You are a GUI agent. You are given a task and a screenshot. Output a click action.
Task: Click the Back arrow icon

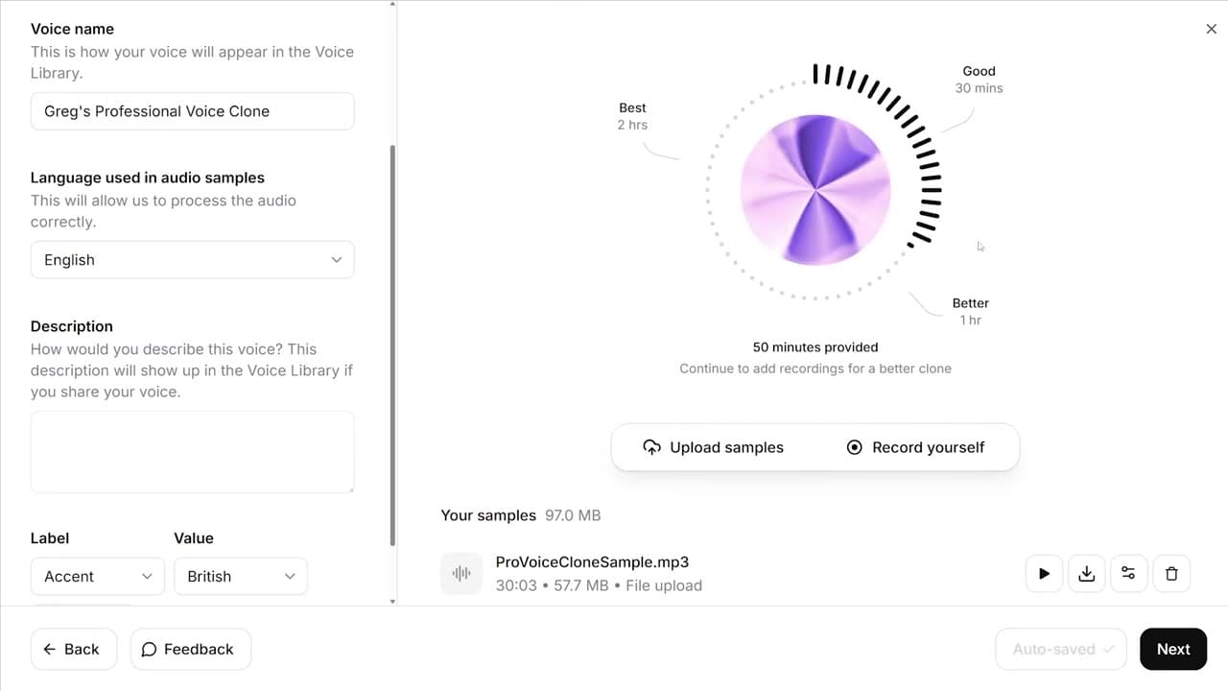tap(50, 650)
